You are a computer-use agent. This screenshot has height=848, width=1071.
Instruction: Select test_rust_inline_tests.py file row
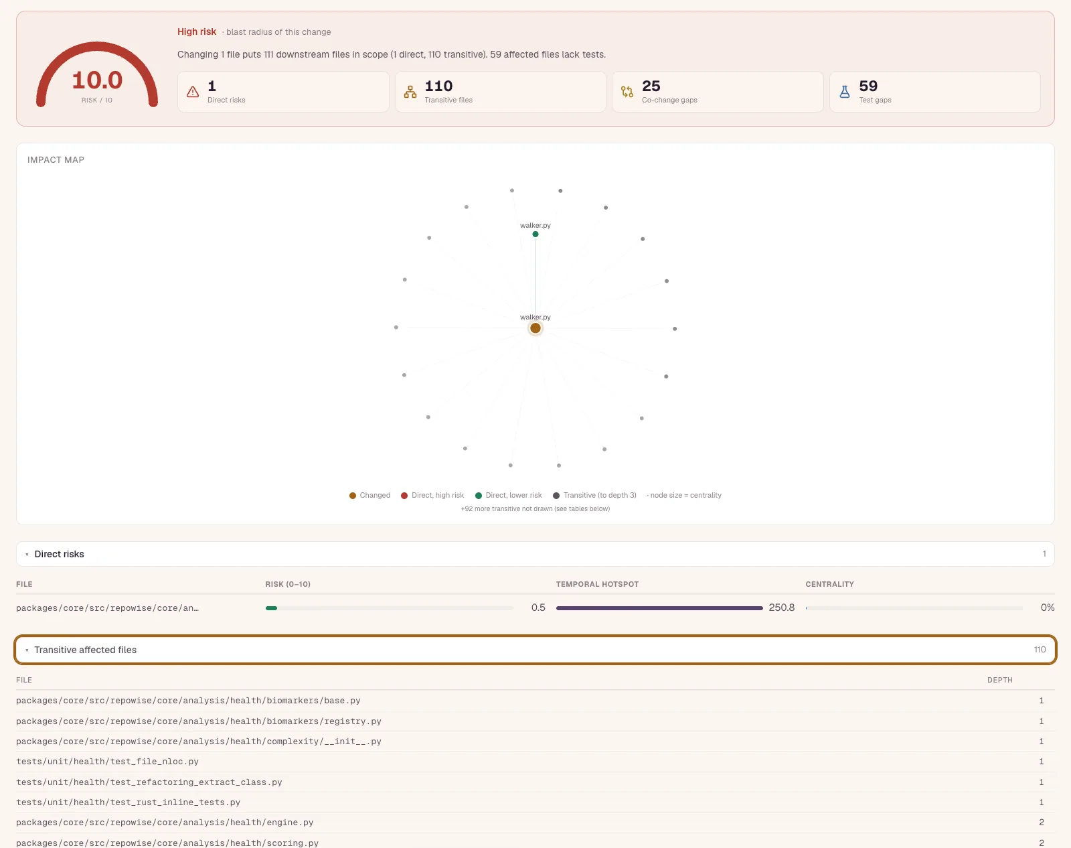pyautogui.click(x=535, y=802)
